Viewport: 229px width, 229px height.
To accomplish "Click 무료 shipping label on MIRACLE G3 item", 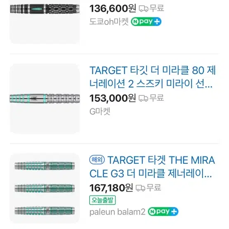I will pyautogui.click(x=154, y=187).
